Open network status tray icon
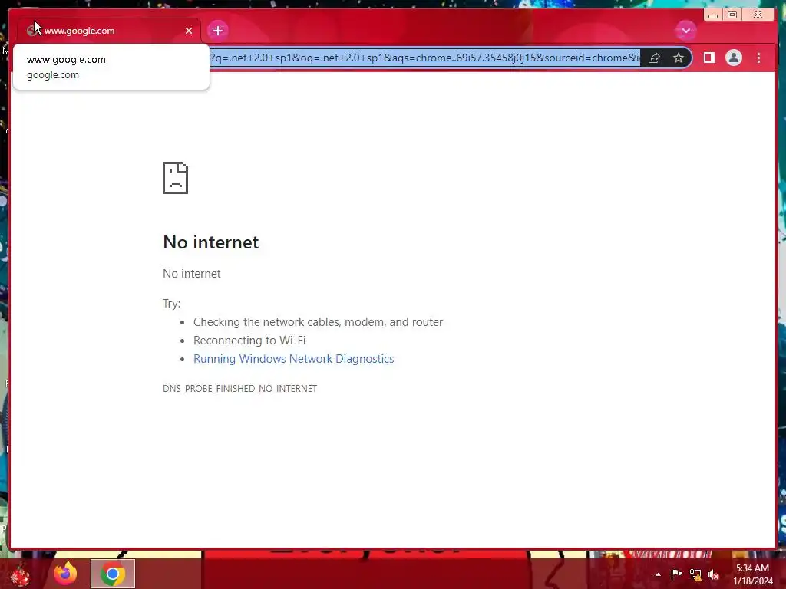The height and width of the screenshot is (589, 786). (x=695, y=574)
